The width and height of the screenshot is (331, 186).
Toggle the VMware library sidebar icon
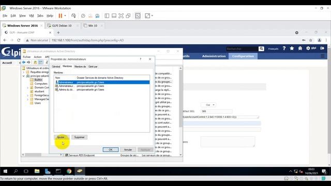[x=107, y=16]
